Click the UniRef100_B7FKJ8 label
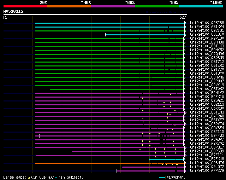Image resolution: width=226 pixels, height=180 pixels. click(207, 159)
